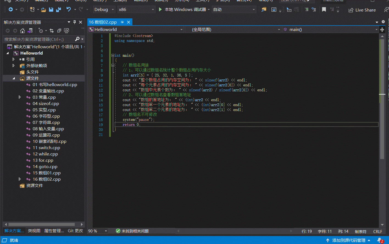The width and height of the screenshot is (389, 244).
Task: Click the Save All toolbar icon
Action: tap(58, 10)
